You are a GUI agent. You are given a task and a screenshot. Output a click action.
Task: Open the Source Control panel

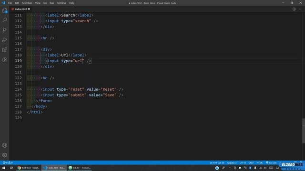pyautogui.click(x=4, y=30)
